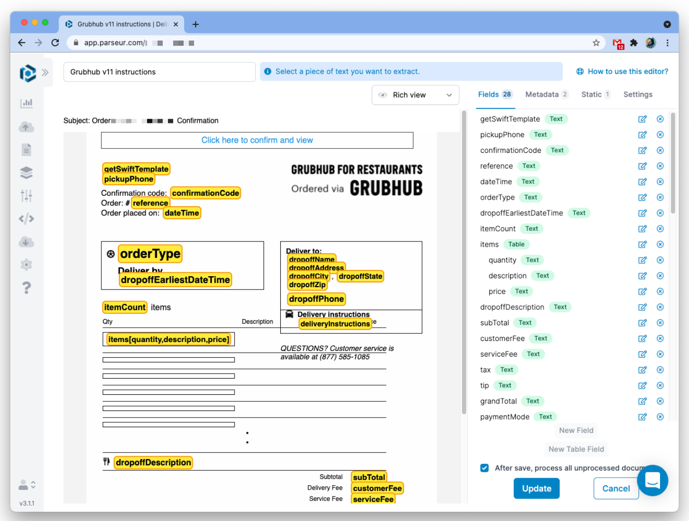Screen dimensions: 689x521
Task: Delete the tax field using its x icon
Action: 660,370
